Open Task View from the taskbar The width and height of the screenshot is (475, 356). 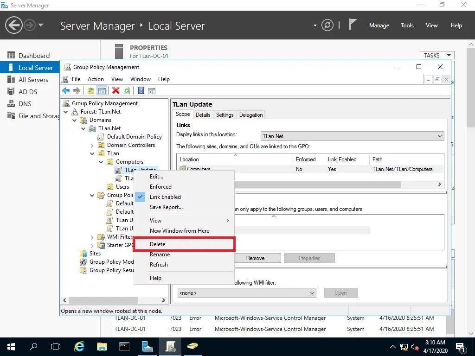pos(56,347)
